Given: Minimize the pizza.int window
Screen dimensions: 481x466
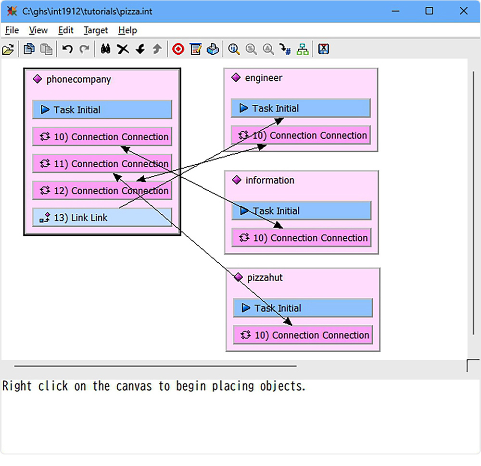Looking at the screenshot, I should (x=395, y=12).
